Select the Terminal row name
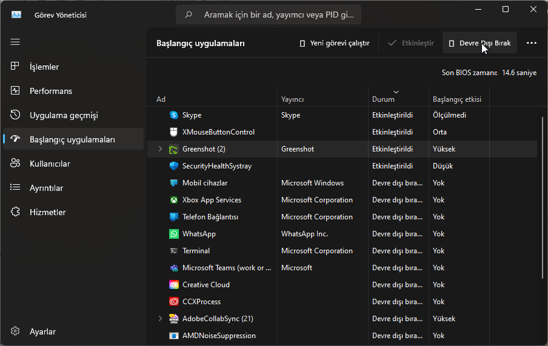 196,251
